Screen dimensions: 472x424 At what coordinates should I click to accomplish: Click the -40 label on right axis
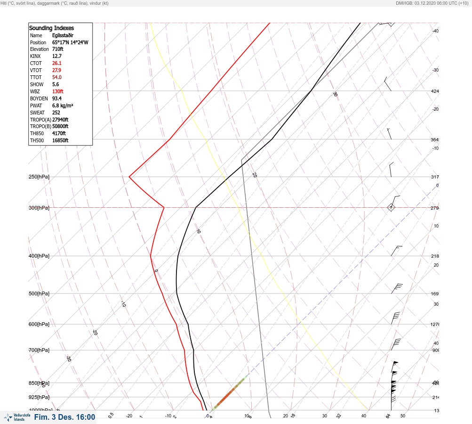coord(435,31)
